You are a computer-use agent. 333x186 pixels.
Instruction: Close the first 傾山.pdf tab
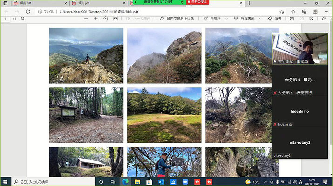(66, 3)
